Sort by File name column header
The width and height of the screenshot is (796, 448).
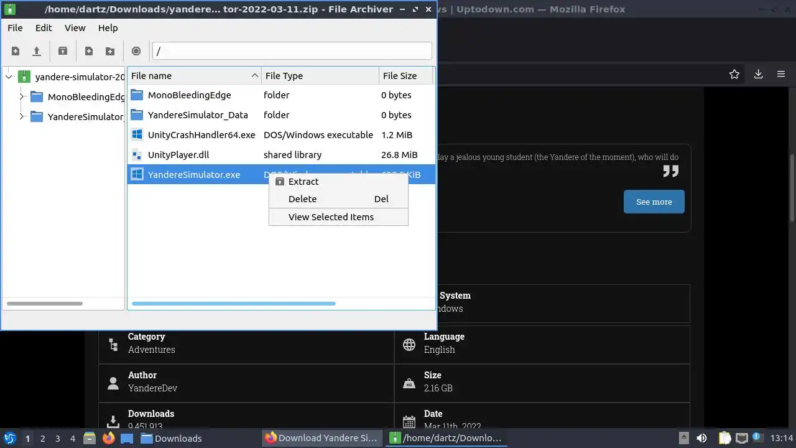point(194,76)
